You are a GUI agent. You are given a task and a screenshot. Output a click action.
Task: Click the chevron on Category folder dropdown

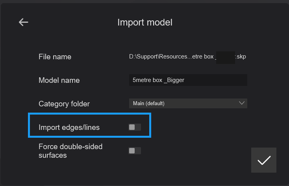pos(241,103)
